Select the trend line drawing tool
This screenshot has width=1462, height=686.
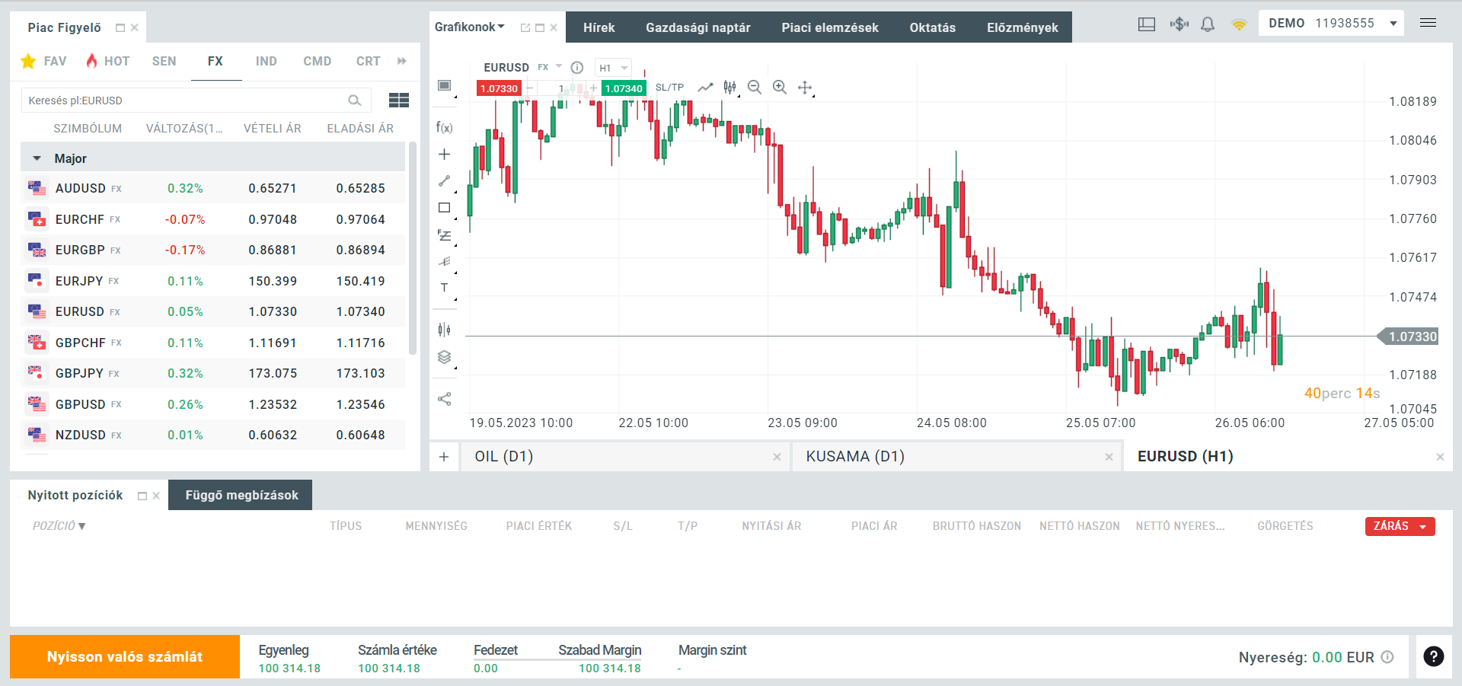(445, 180)
